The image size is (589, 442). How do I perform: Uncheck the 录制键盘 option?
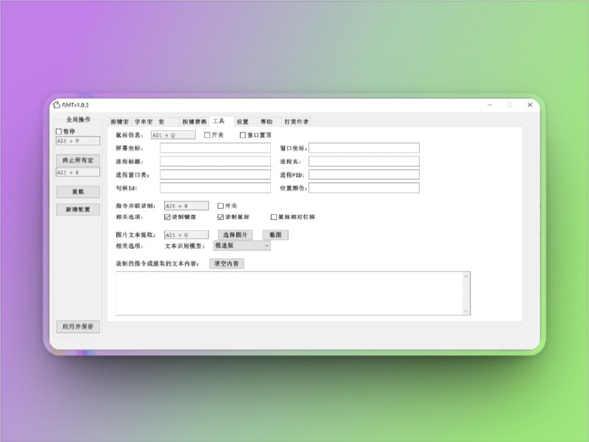pyautogui.click(x=166, y=218)
